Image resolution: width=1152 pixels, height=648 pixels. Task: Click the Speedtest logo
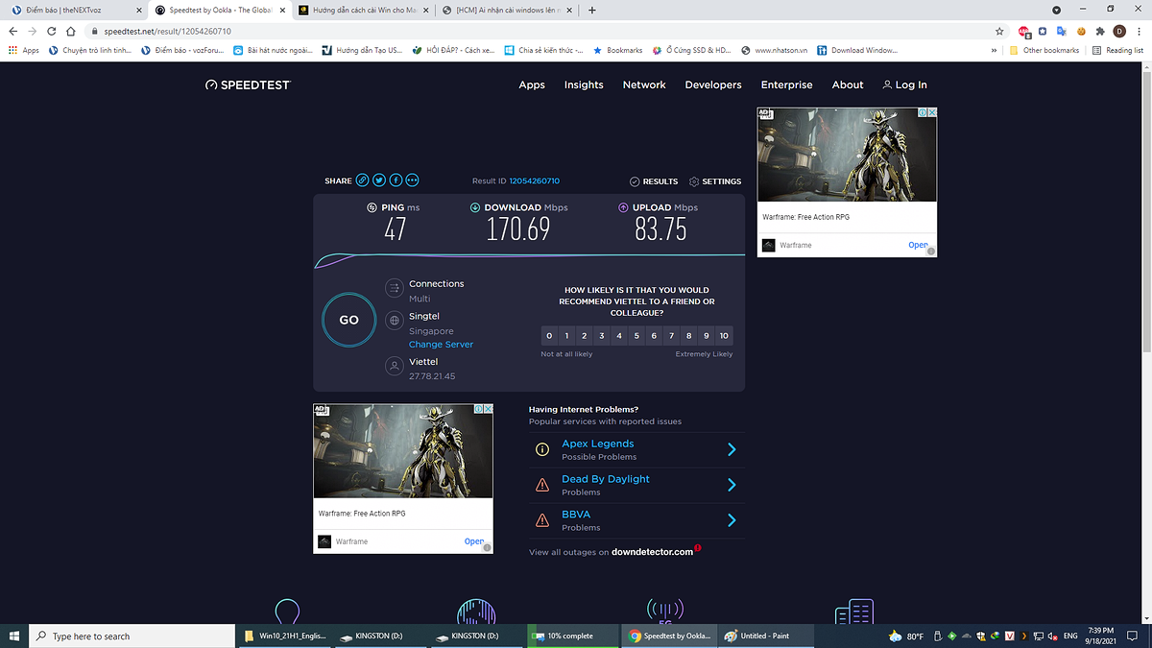coord(248,84)
